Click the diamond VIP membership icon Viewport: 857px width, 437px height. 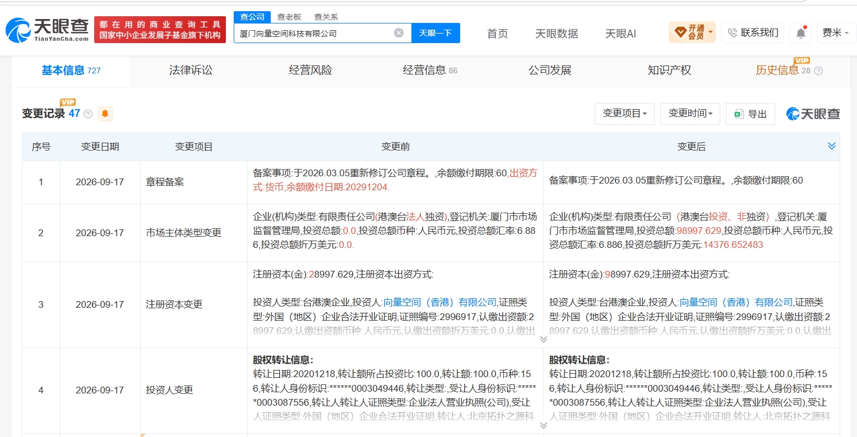(680, 33)
